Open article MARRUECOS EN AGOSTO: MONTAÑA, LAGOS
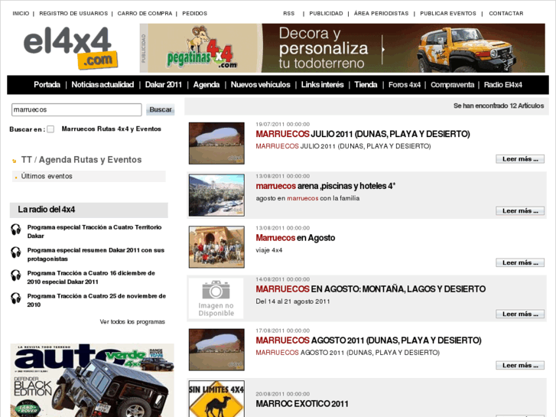556x417 pixels. pyautogui.click(x=371, y=289)
